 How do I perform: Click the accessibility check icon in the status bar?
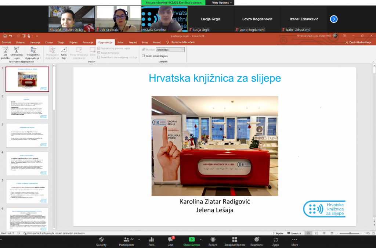[x=25, y=233]
